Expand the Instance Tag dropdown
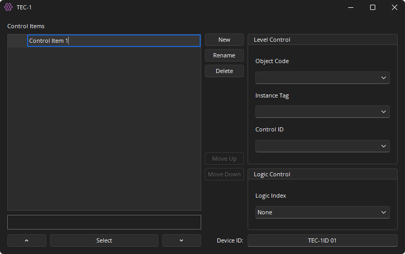The width and height of the screenshot is (405, 254). point(322,112)
